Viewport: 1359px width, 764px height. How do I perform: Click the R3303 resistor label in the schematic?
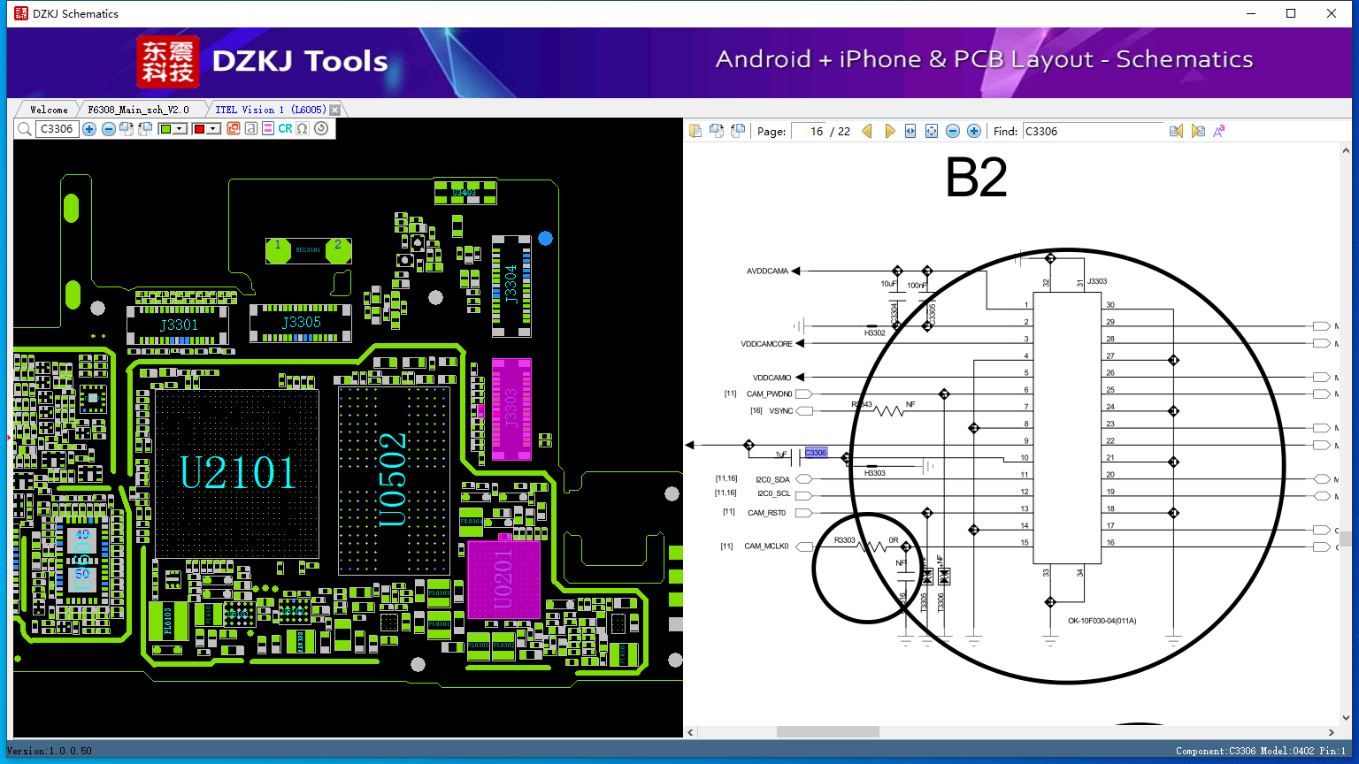pos(845,539)
